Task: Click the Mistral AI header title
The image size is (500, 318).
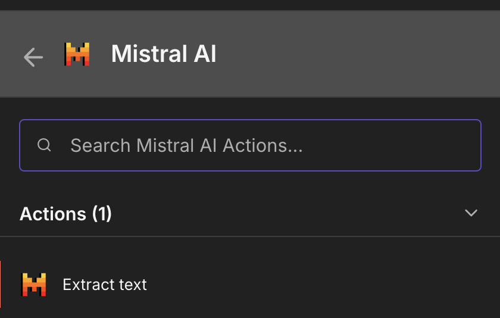Action: pyautogui.click(x=164, y=55)
